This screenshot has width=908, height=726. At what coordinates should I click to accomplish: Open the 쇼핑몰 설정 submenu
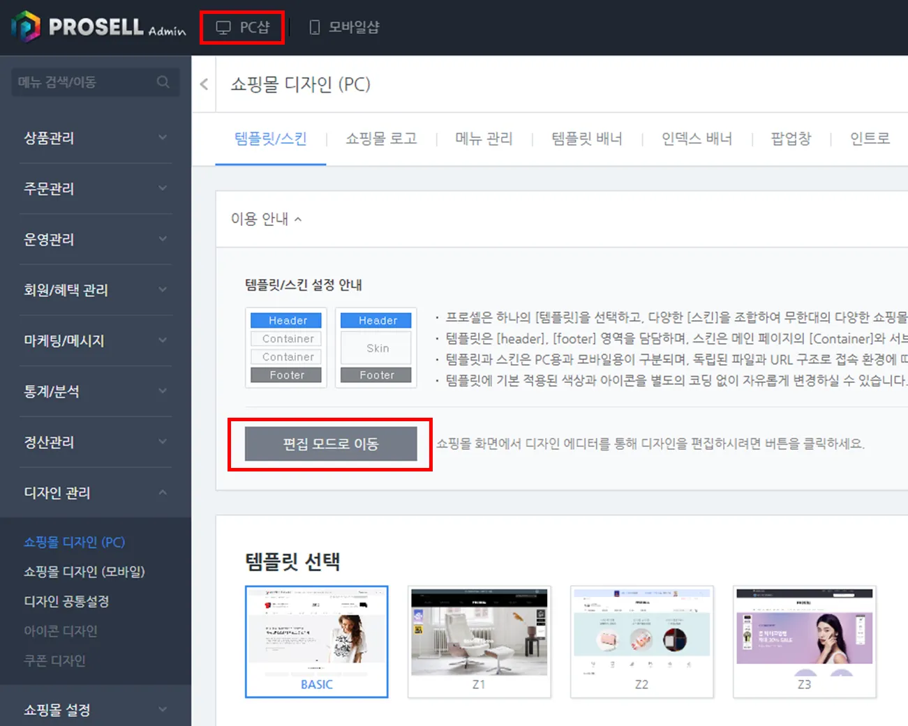(96, 710)
